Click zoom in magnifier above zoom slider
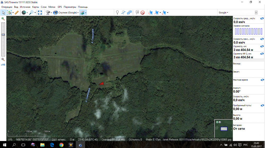The height and width of the screenshot is (148, 265). (x=3, y=19)
